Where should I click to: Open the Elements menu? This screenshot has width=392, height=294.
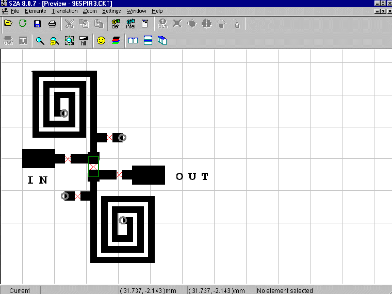pos(35,11)
